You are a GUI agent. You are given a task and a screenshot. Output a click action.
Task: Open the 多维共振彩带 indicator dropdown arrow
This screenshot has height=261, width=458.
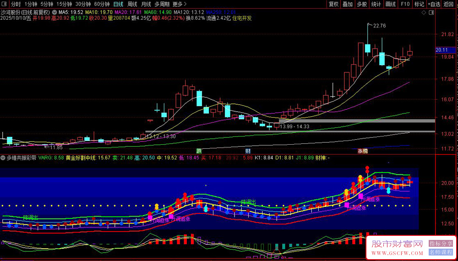3,158
